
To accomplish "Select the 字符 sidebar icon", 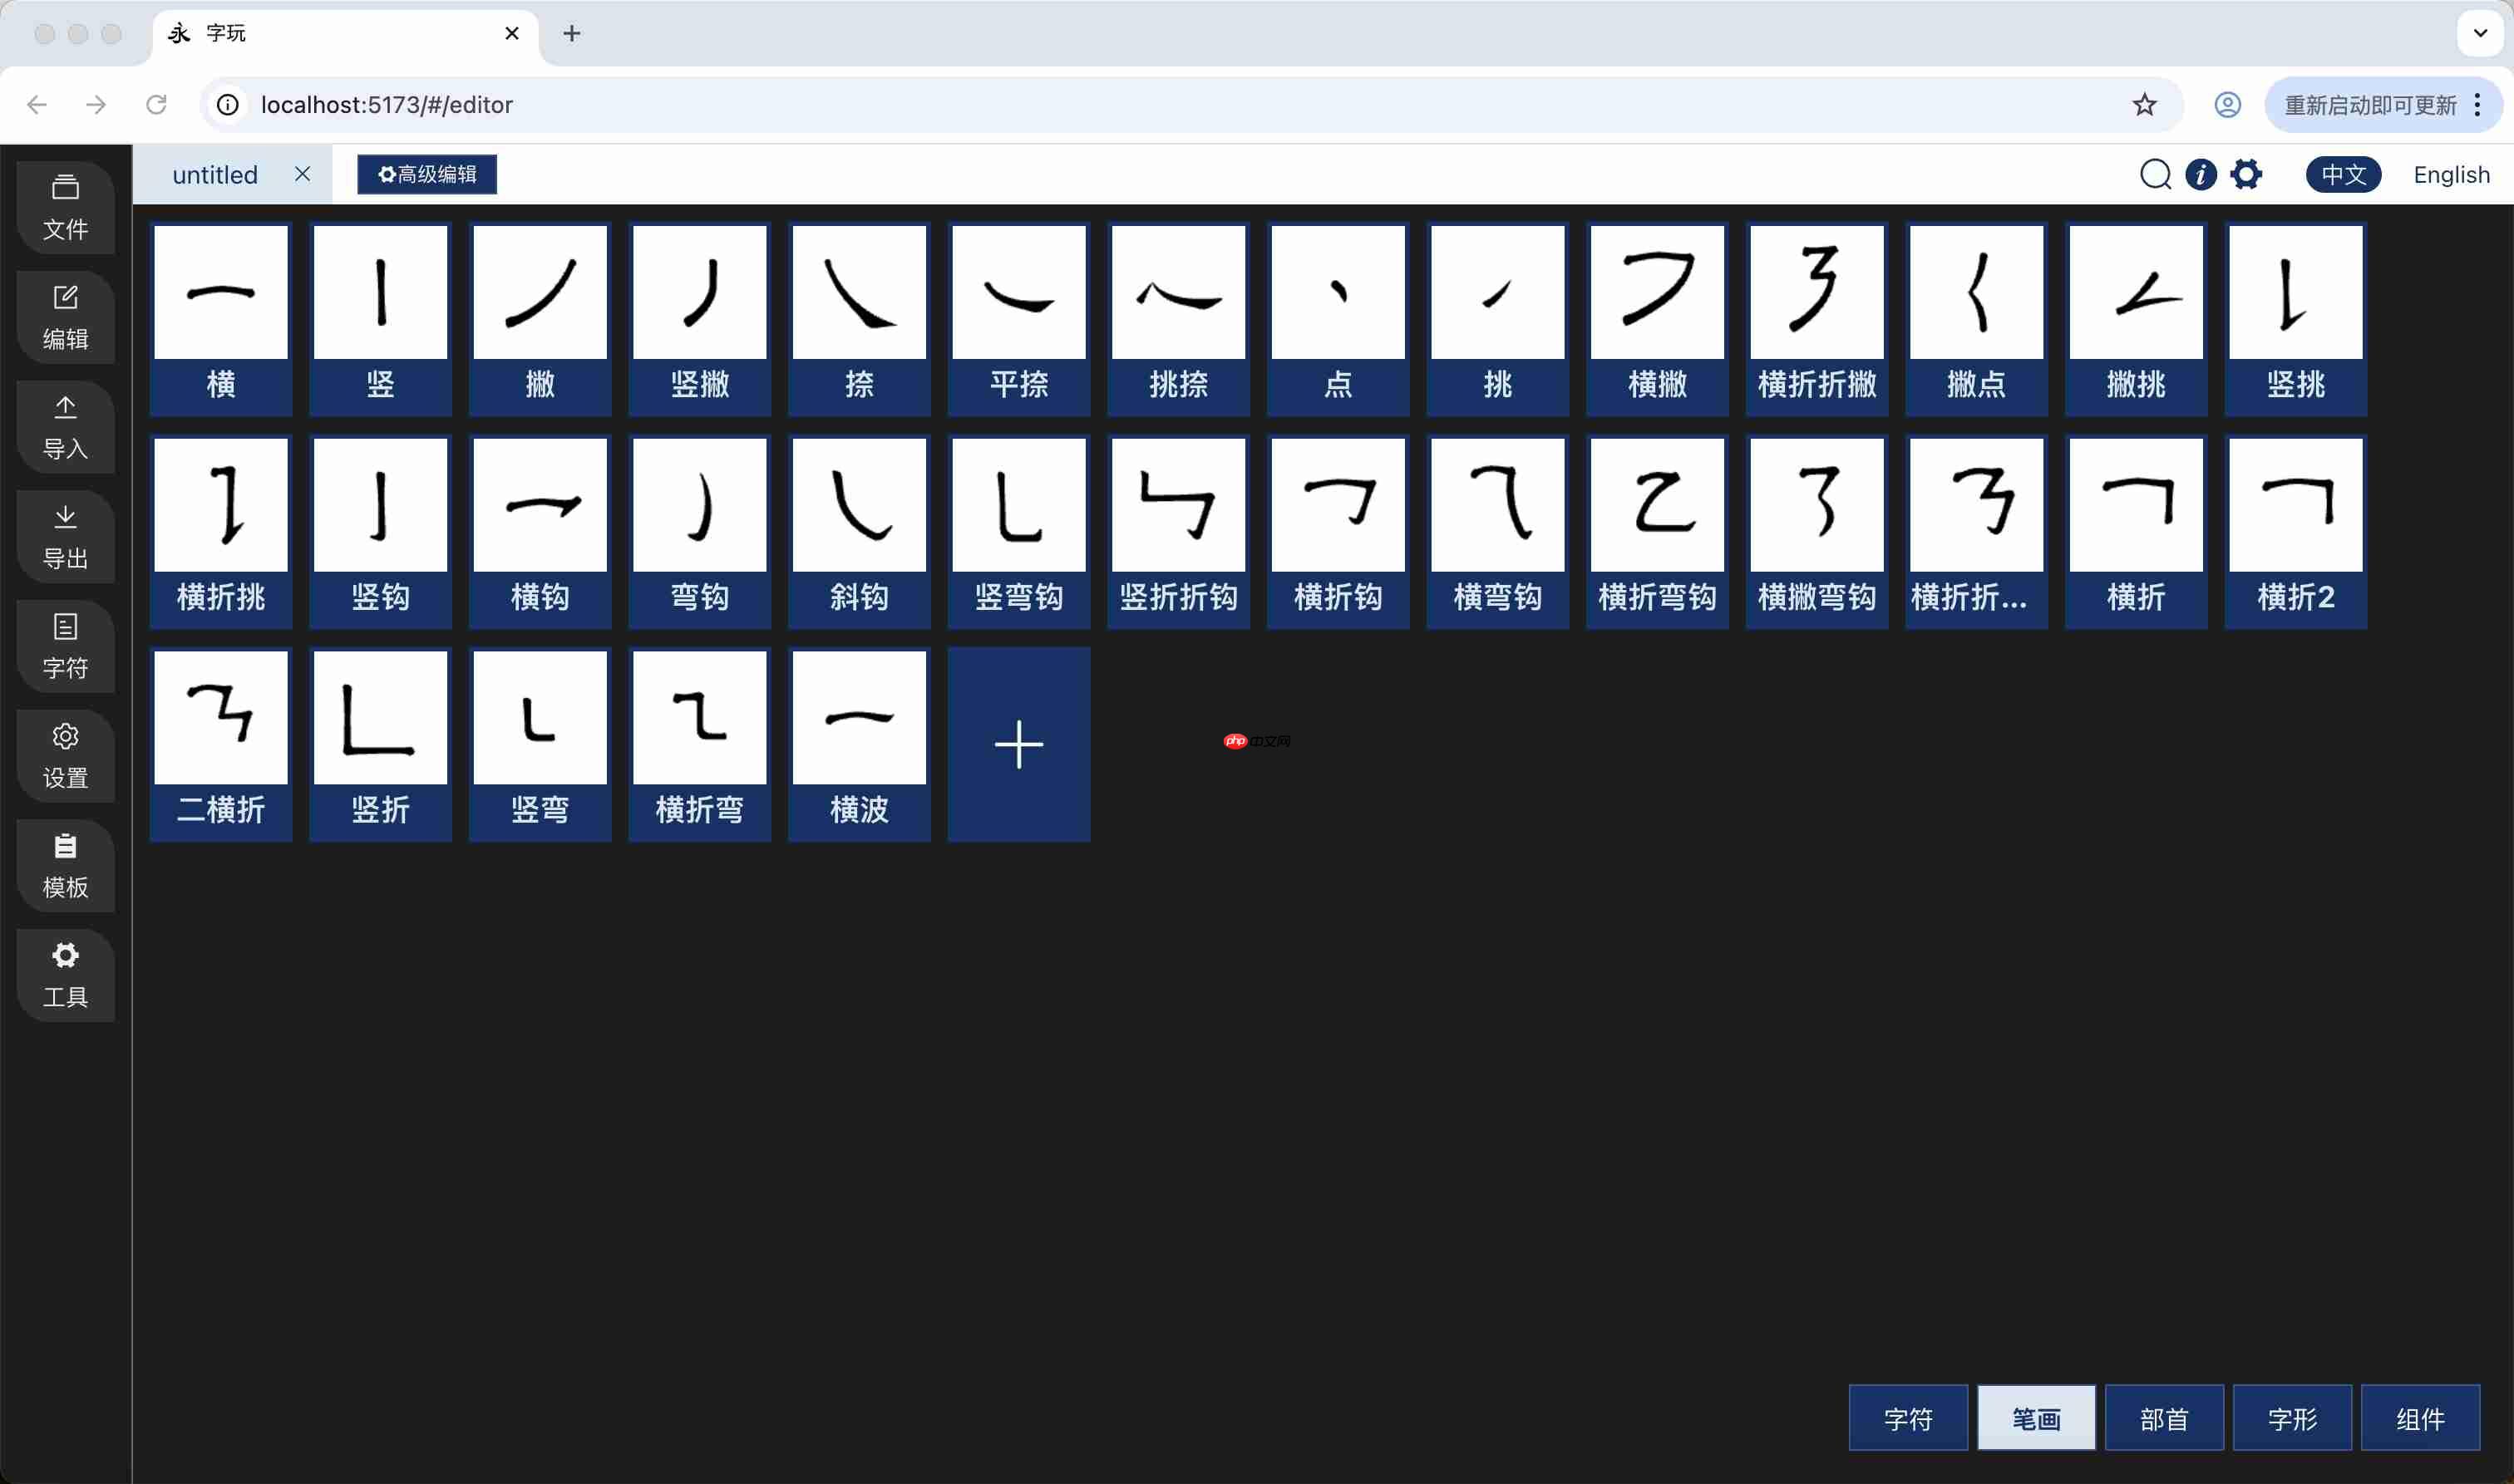I will coord(65,647).
